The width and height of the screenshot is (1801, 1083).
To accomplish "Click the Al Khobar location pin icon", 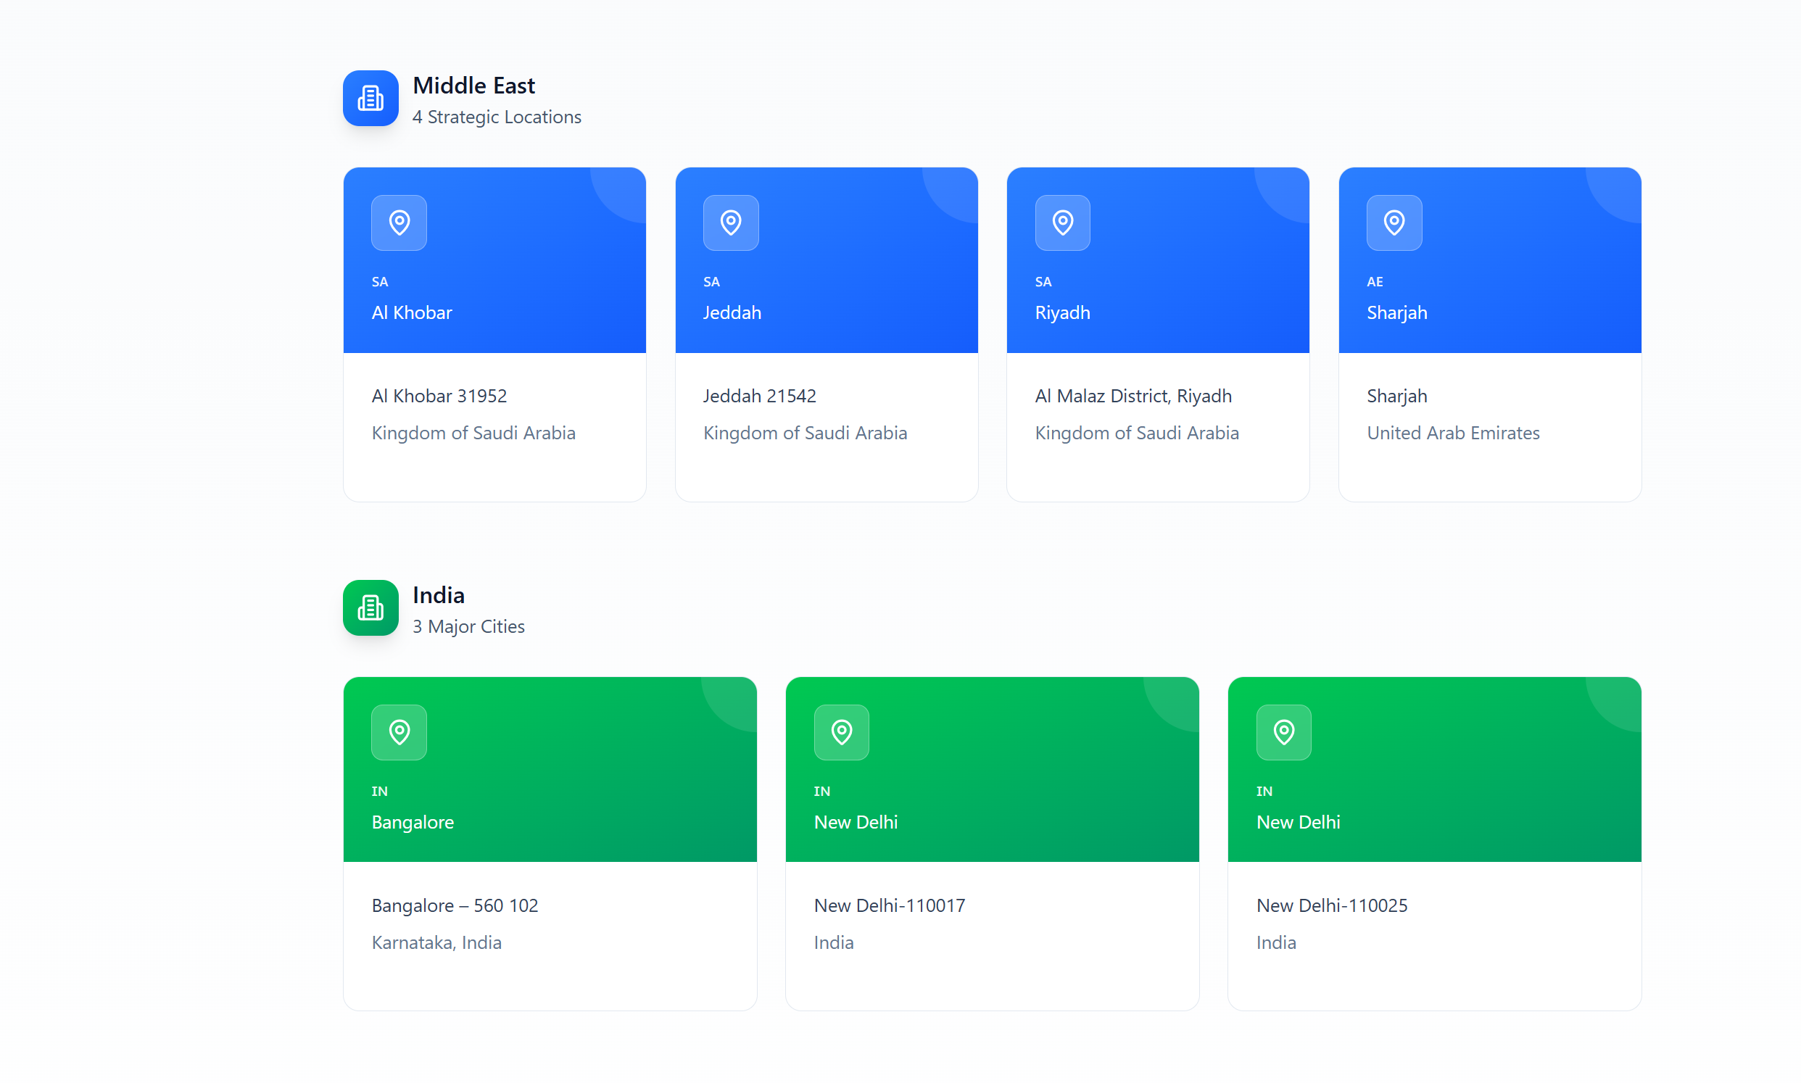I will click(x=399, y=222).
